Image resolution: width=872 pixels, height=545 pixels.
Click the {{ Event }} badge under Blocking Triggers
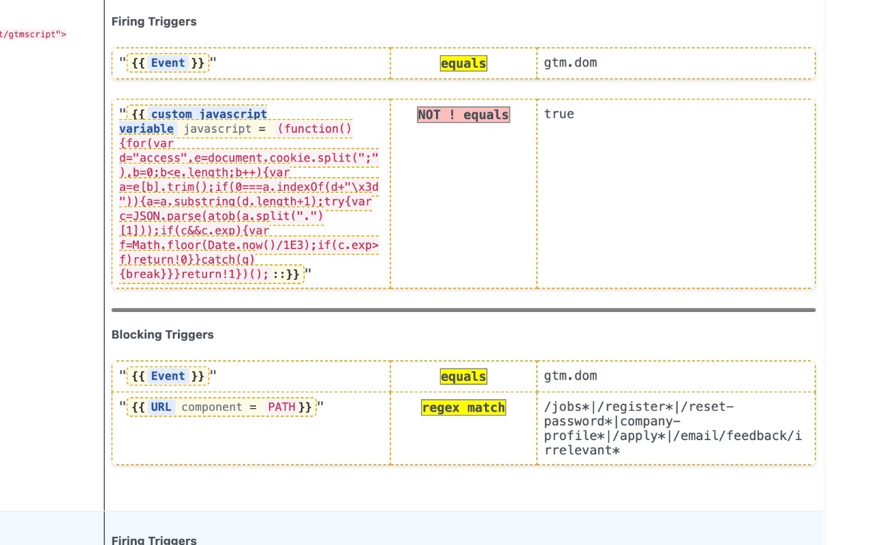pyautogui.click(x=168, y=375)
